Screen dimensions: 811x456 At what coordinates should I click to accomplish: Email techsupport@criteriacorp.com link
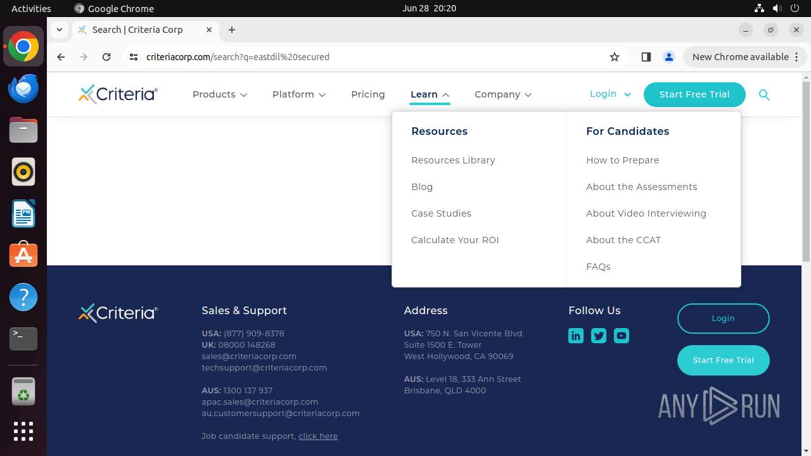pyautogui.click(x=264, y=367)
